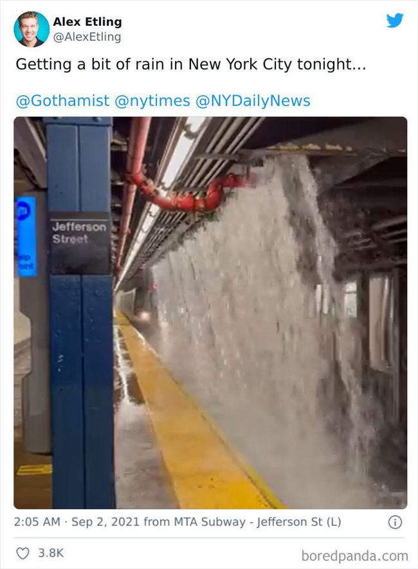Click the 2:05 AM timestamp
Image resolution: width=418 pixels, height=569 pixels.
(37, 522)
